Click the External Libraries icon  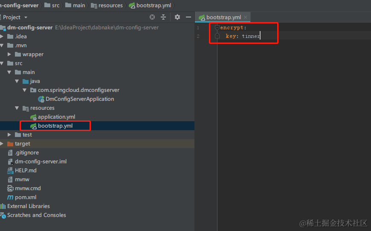tap(3, 206)
